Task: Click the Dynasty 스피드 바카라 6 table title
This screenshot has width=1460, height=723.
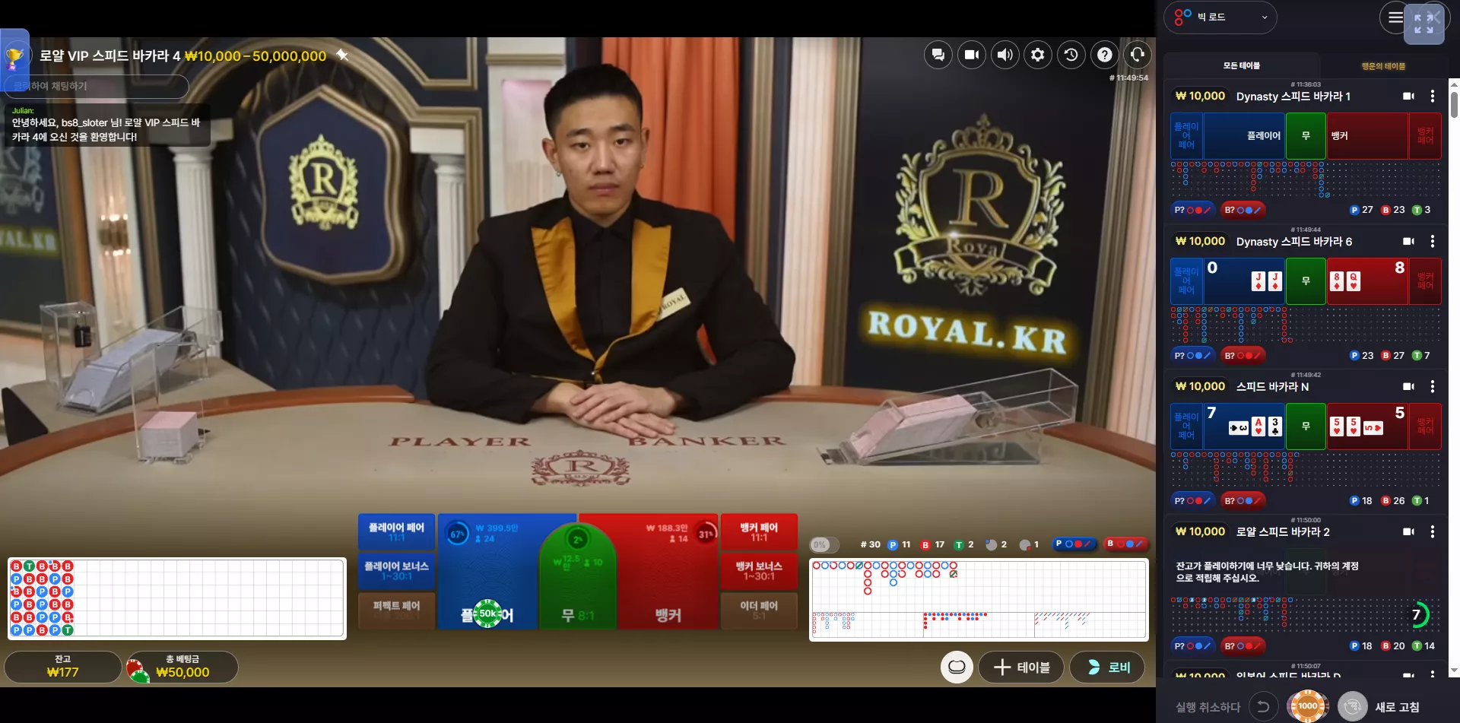Action: click(x=1294, y=242)
